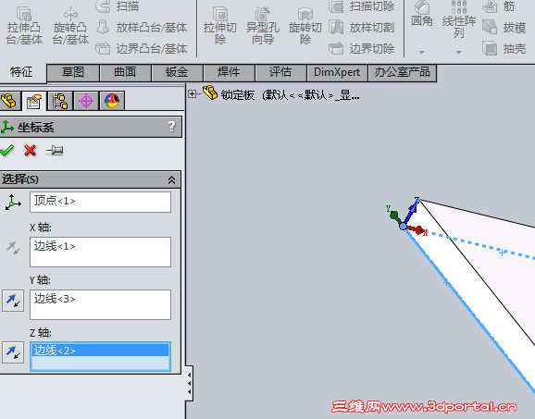
Task: Toggle reverse X axis direction button
Action: [13, 248]
